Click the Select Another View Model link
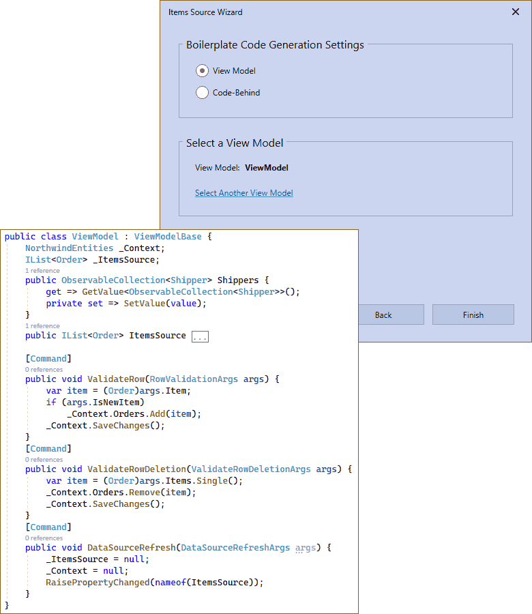 pyautogui.click(x=244, y=193)
